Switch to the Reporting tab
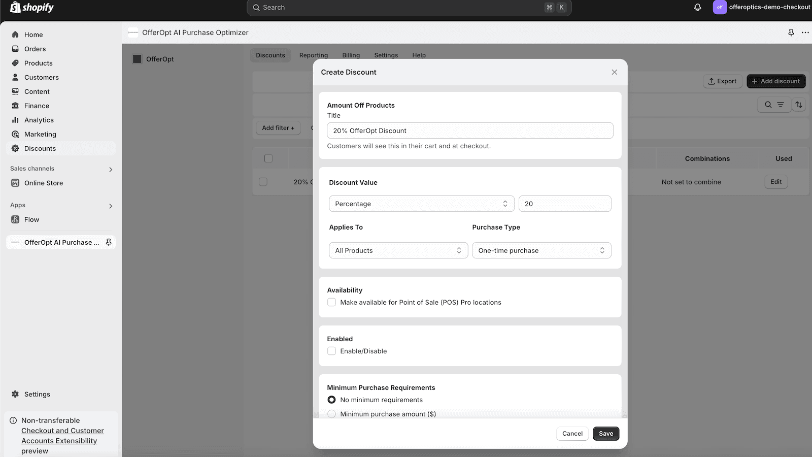The image size is (812, 457). click(x=313, y=55)
